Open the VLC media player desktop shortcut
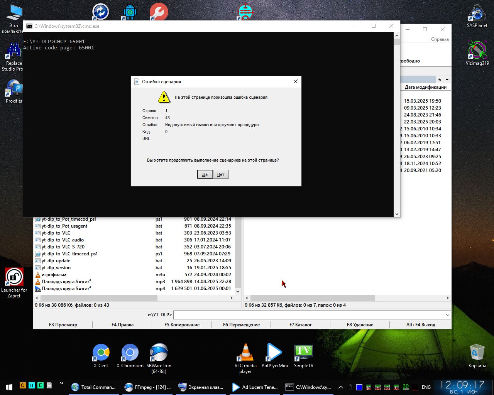The height and width of the screenshot is (395, 494). (x=245, y=353)
